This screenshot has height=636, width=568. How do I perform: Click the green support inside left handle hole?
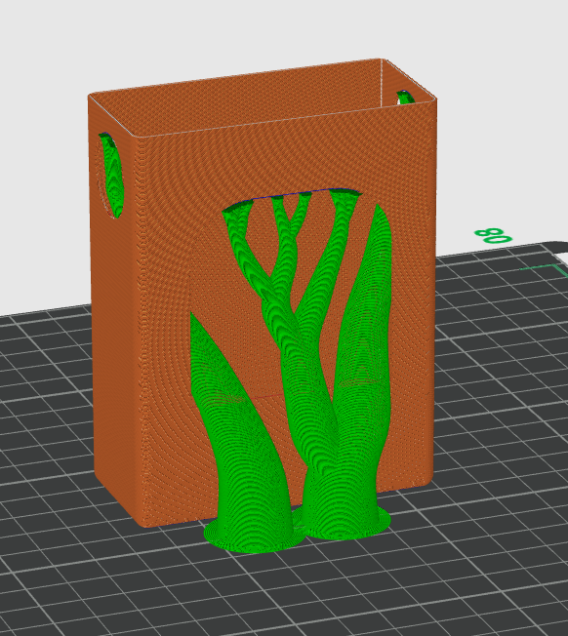[x=112, y=175]
